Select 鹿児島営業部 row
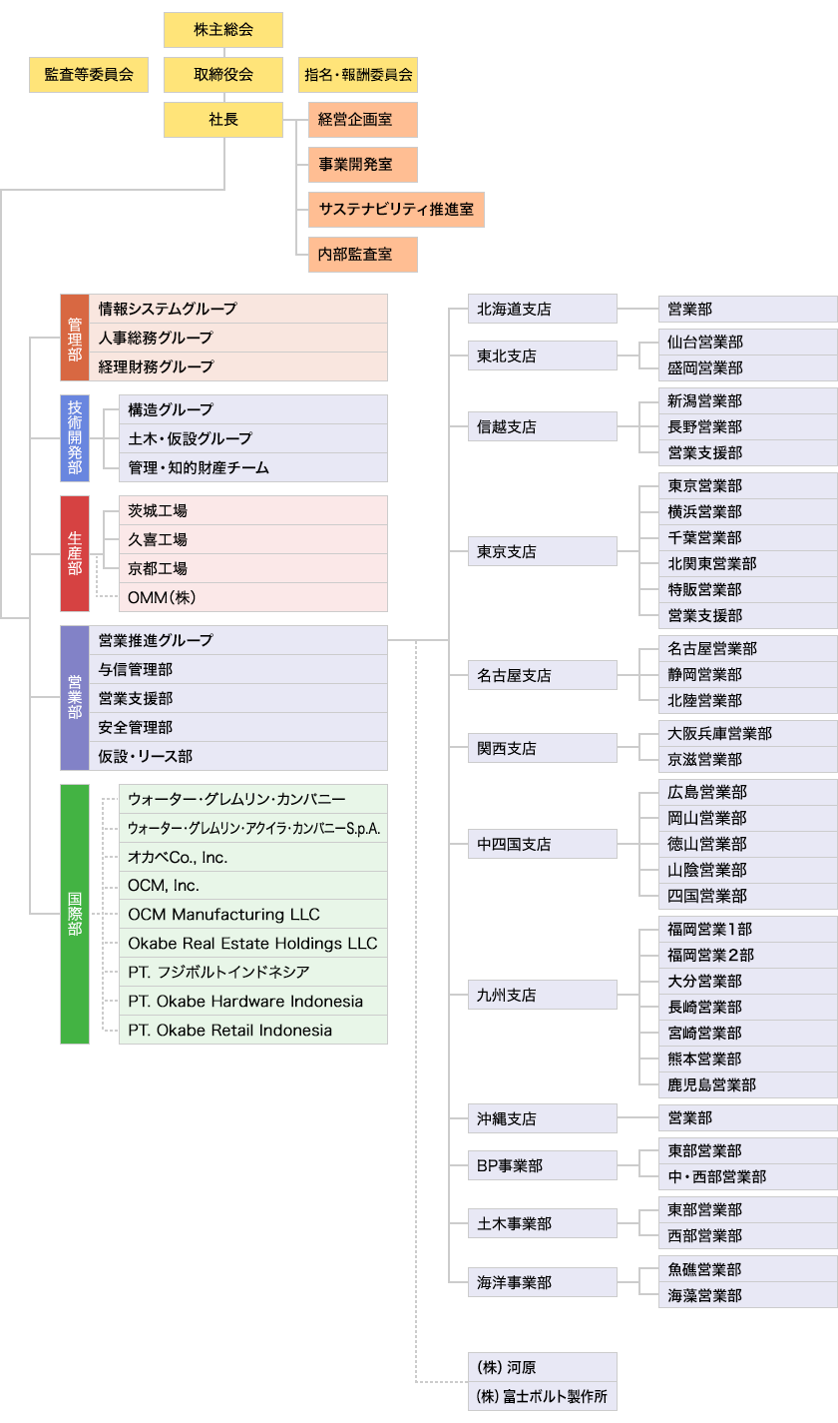This screenshot has width=838, height=1423. (x=748, y=1084)
